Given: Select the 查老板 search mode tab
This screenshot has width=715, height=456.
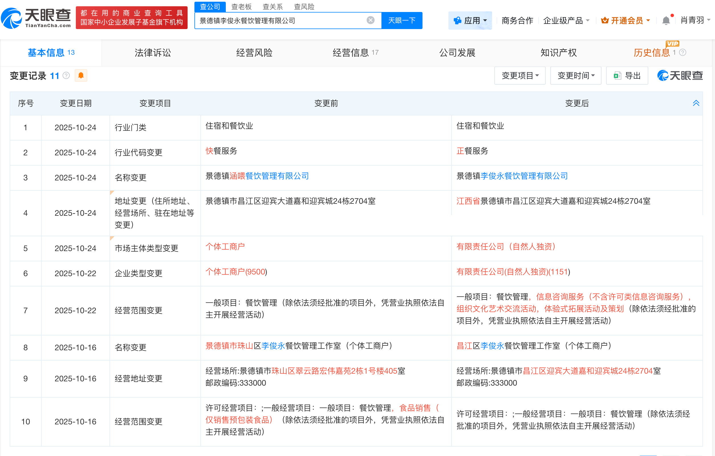Looking at the screenshot, I should click(241, 7).
